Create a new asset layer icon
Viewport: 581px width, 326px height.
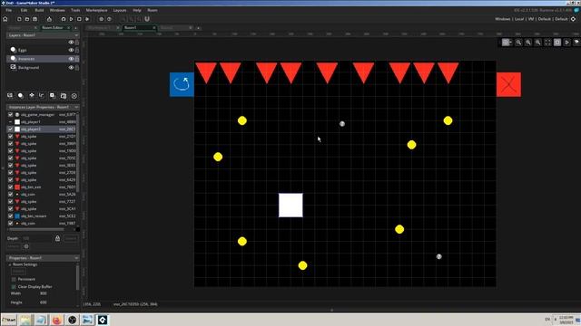pos(53,96)
